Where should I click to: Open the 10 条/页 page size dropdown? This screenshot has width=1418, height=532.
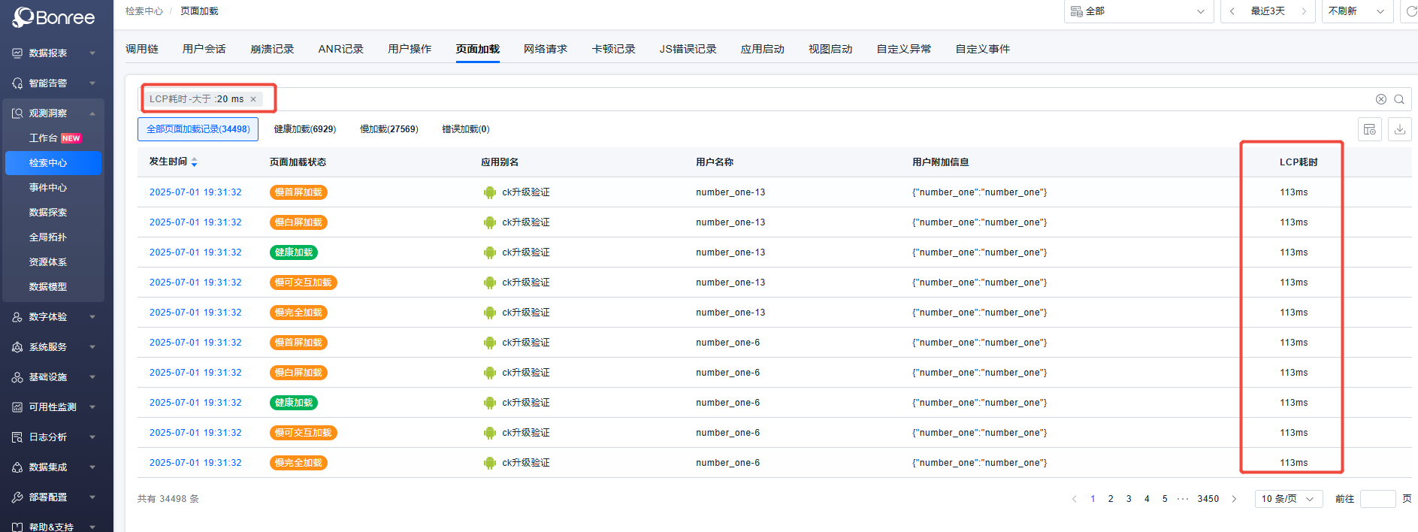[1288, 499]
